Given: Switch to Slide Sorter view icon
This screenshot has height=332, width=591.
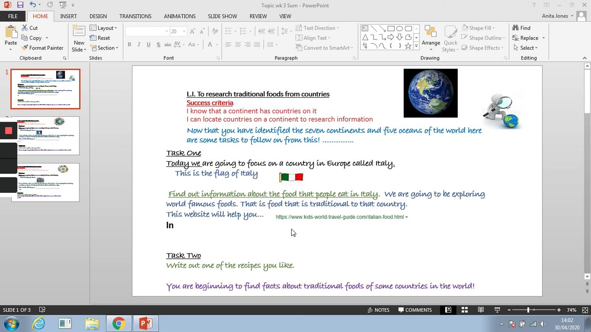Looking at the screenshot, I should coord(465,310).
